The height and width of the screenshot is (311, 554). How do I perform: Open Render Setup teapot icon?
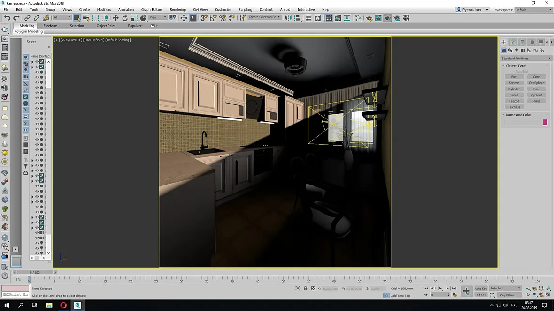(x=369, y=18)
